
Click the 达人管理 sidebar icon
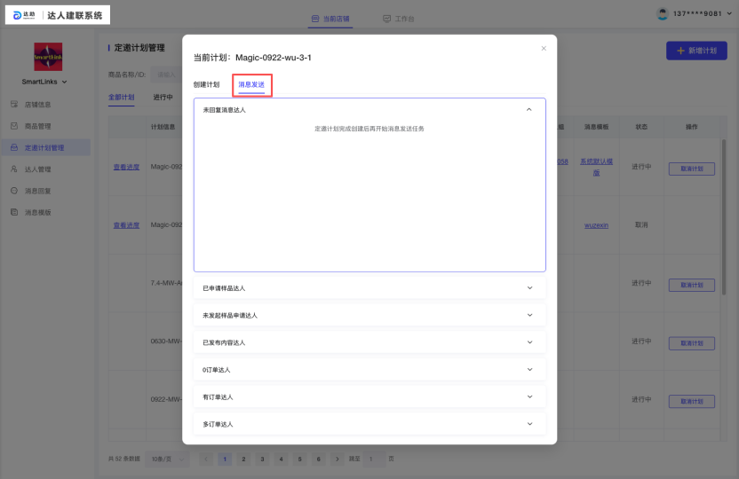[x=14, y=169]
